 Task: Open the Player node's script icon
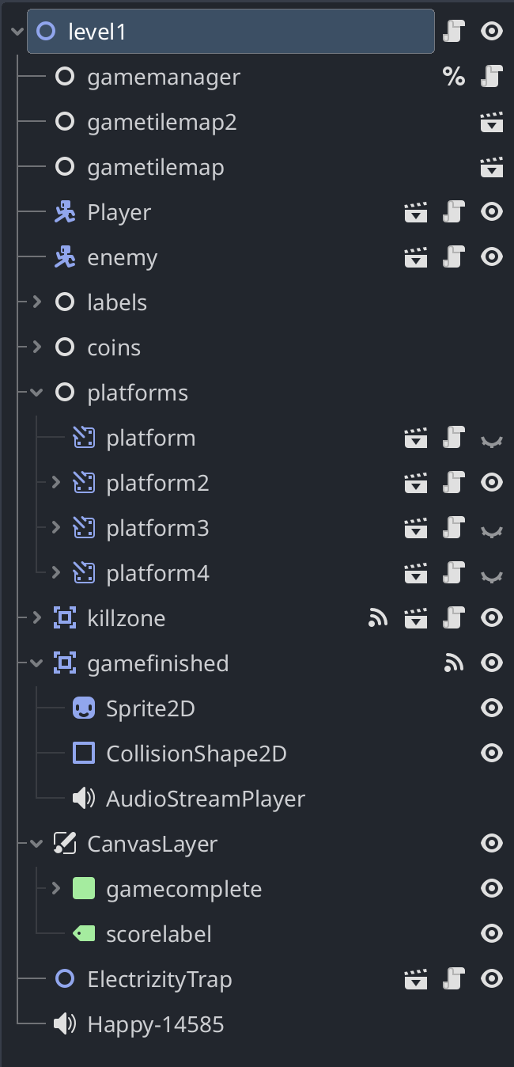click(x=453, y=212)
